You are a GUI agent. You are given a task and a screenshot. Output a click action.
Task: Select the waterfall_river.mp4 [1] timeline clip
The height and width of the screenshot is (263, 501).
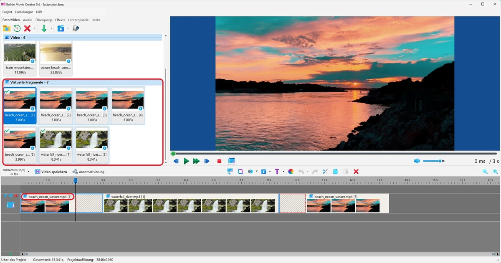190,203
